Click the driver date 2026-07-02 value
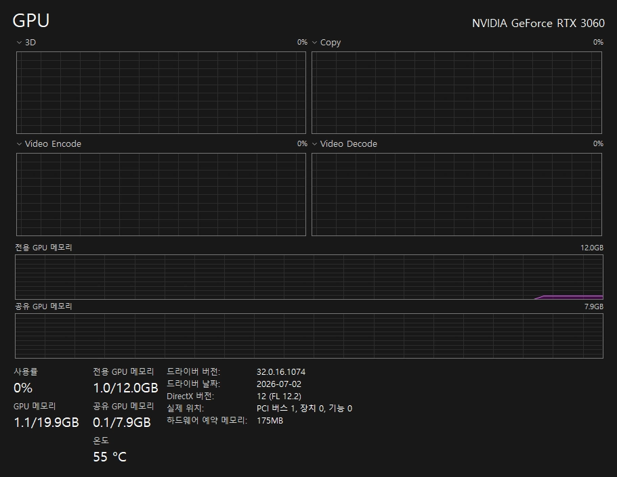The image size is (617, 477). [x=279, y=384]
